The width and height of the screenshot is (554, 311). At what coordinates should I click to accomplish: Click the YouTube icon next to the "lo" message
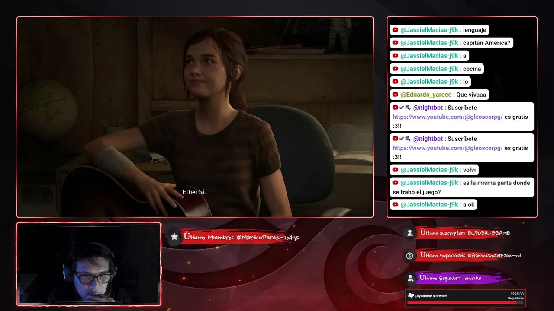click(395, 82)
